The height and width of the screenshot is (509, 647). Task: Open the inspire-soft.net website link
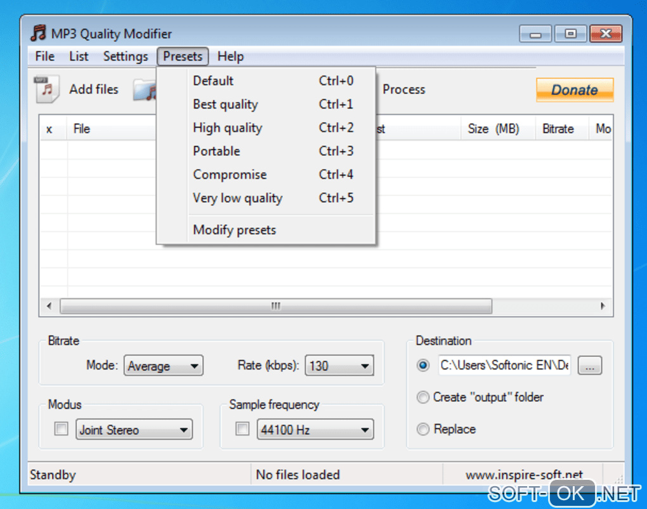[x=524, y=475]
